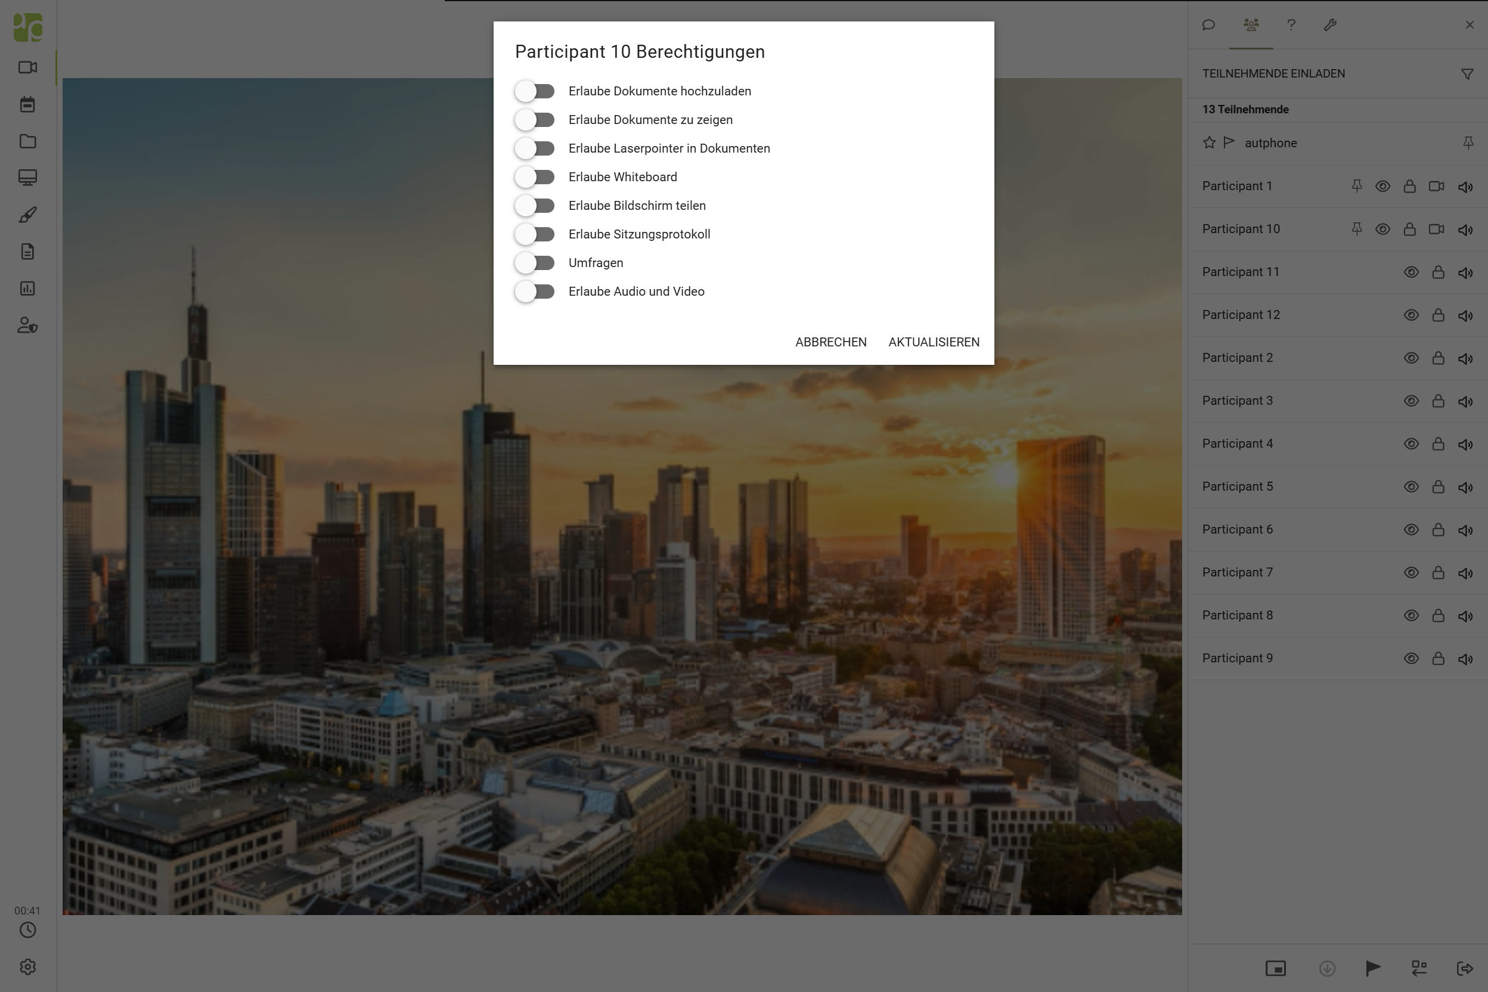This screenshot has width=1488, height=992.
Task: Open the participant filter funnel
Action: pyautogui.click(x=1467, y=74)
